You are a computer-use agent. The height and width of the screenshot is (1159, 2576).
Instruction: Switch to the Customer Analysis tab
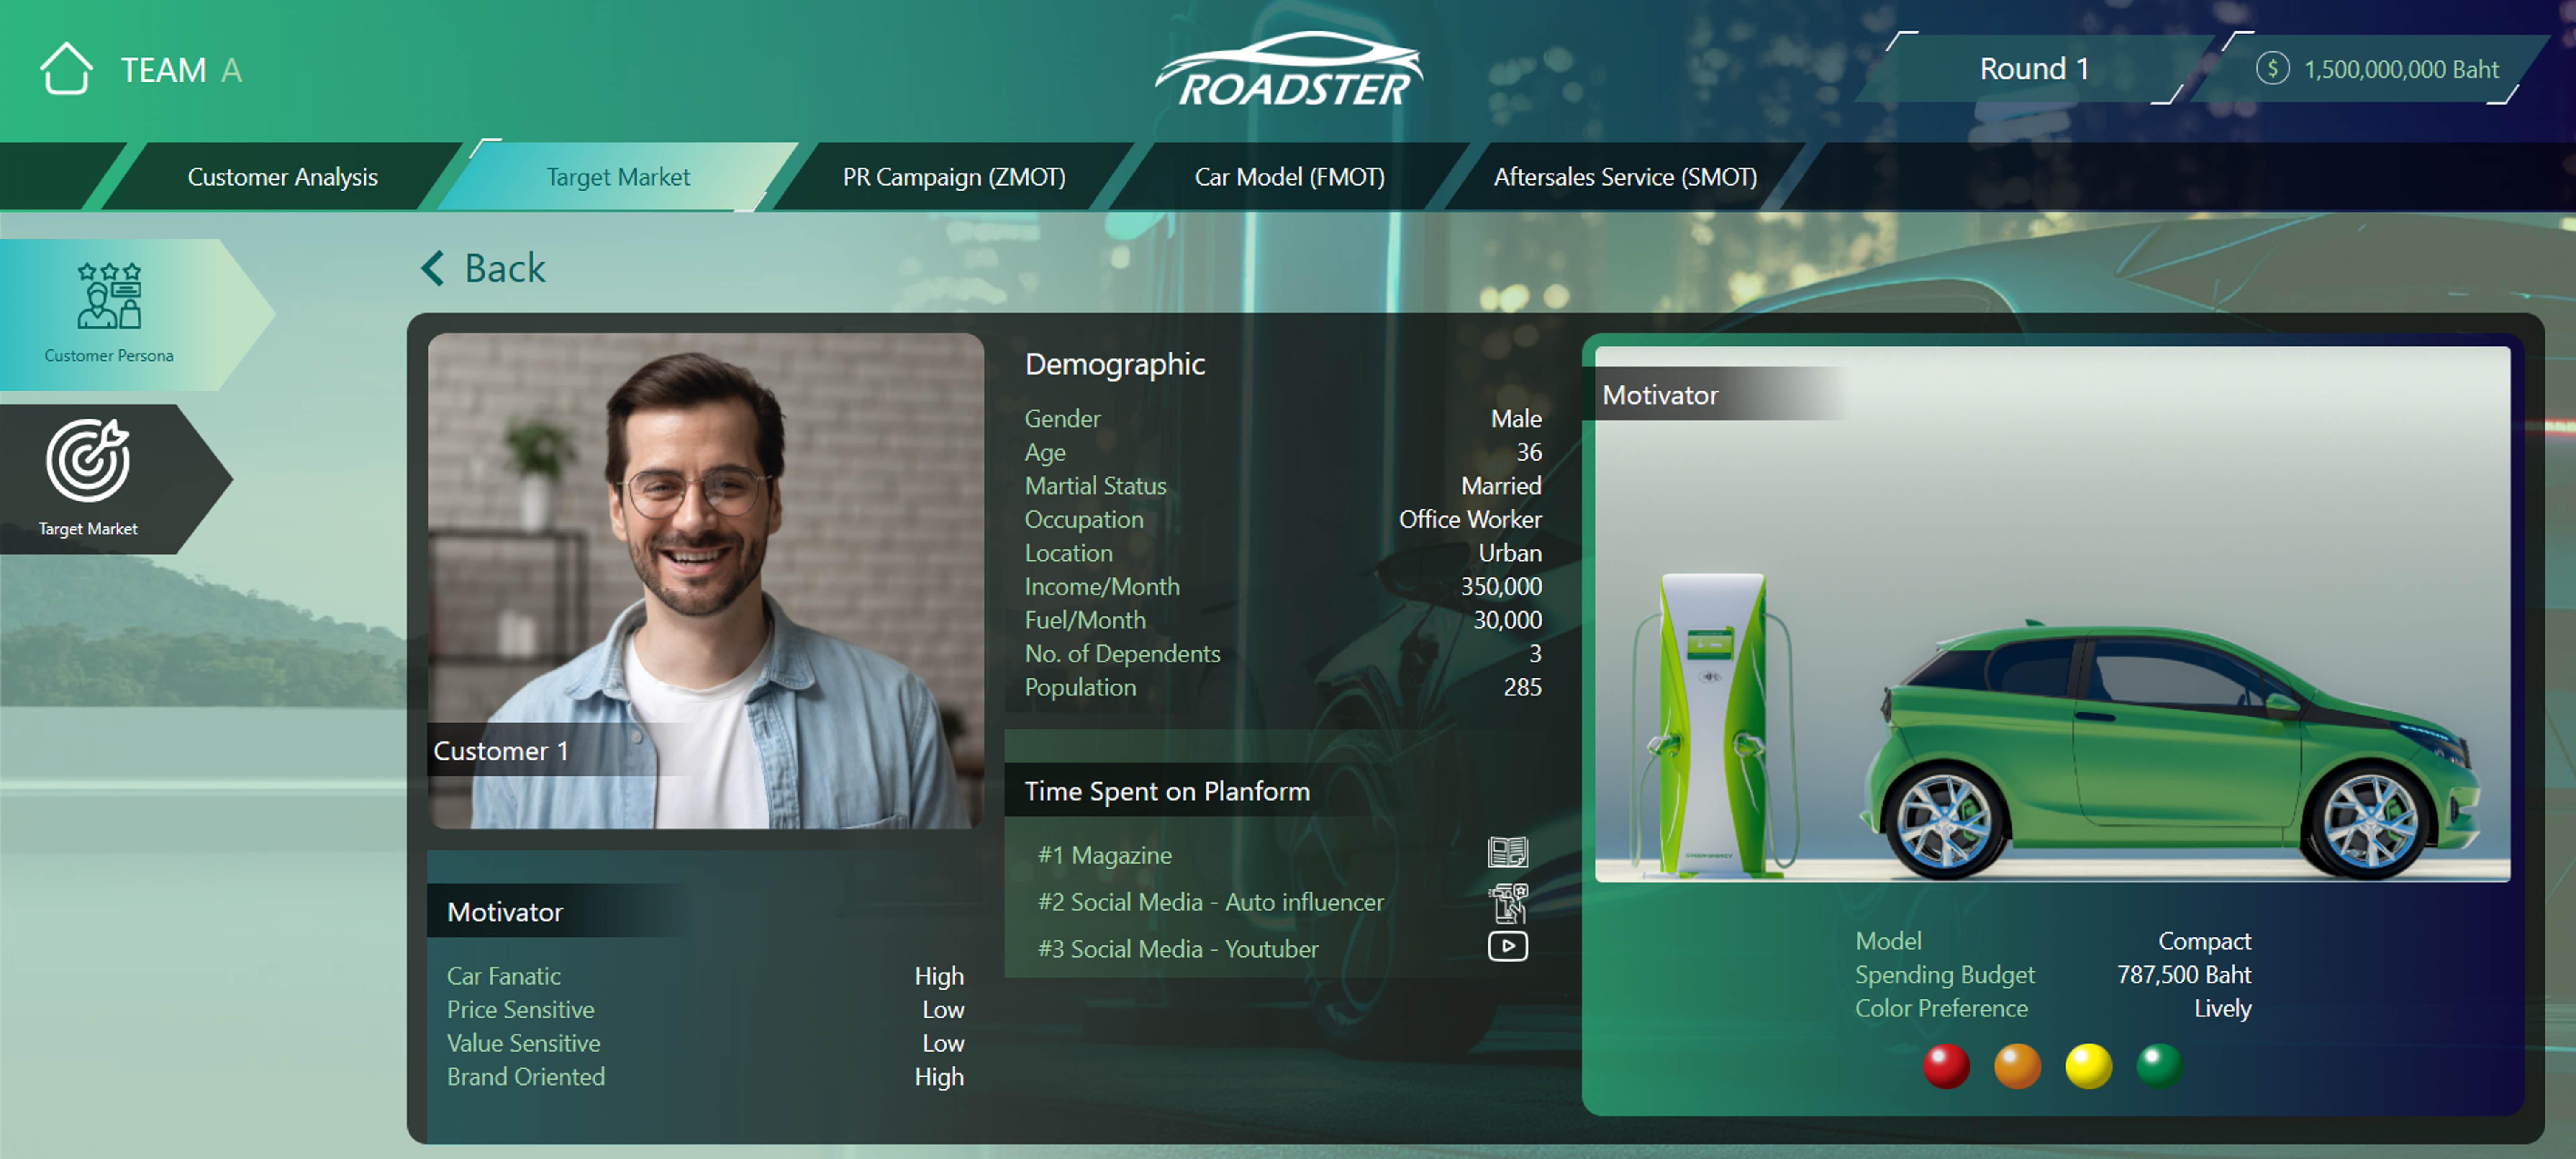[282, 177]
